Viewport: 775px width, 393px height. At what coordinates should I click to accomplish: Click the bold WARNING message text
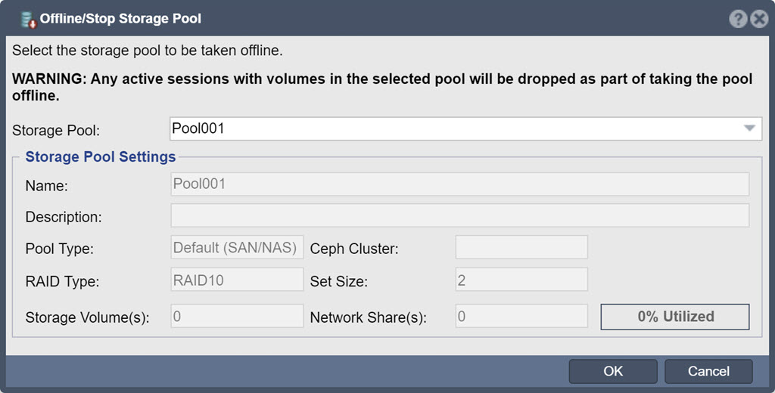[382, 87]
